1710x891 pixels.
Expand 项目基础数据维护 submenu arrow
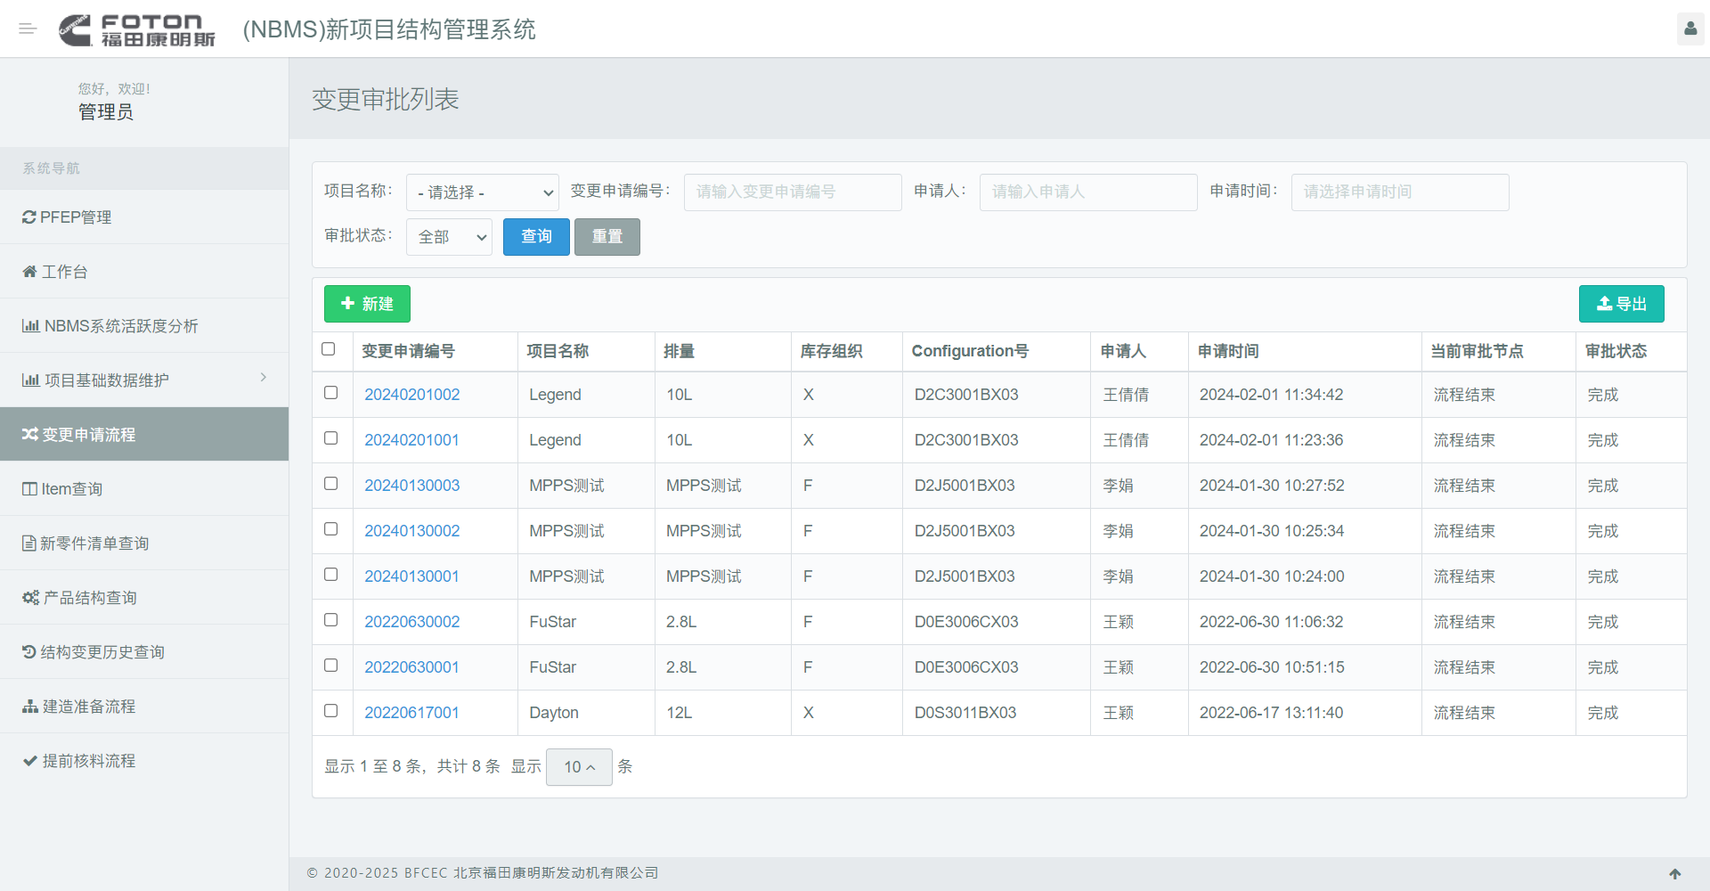click(x=263, y=378)
